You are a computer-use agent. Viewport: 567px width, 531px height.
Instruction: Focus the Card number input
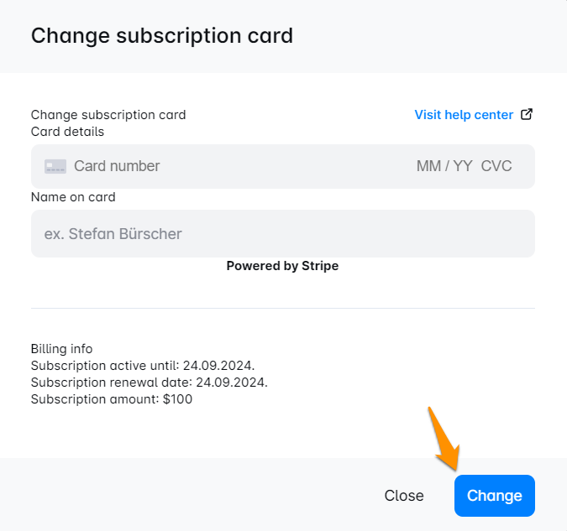168,166
